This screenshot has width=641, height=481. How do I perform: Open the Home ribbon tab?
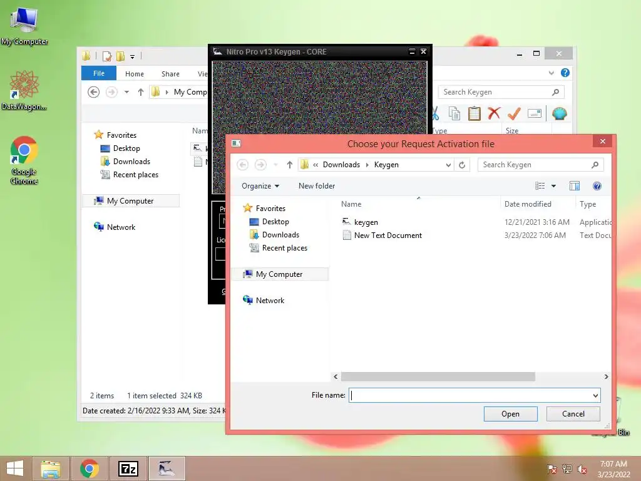135,74
